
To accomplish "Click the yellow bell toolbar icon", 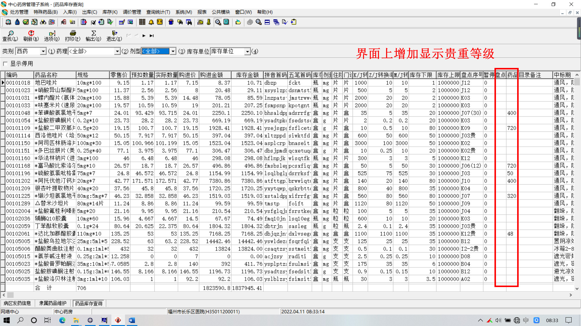I will tap(151, 22).
